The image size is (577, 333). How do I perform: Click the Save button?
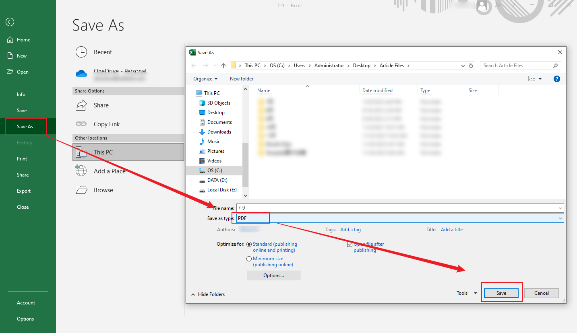[x=501, y=293]
